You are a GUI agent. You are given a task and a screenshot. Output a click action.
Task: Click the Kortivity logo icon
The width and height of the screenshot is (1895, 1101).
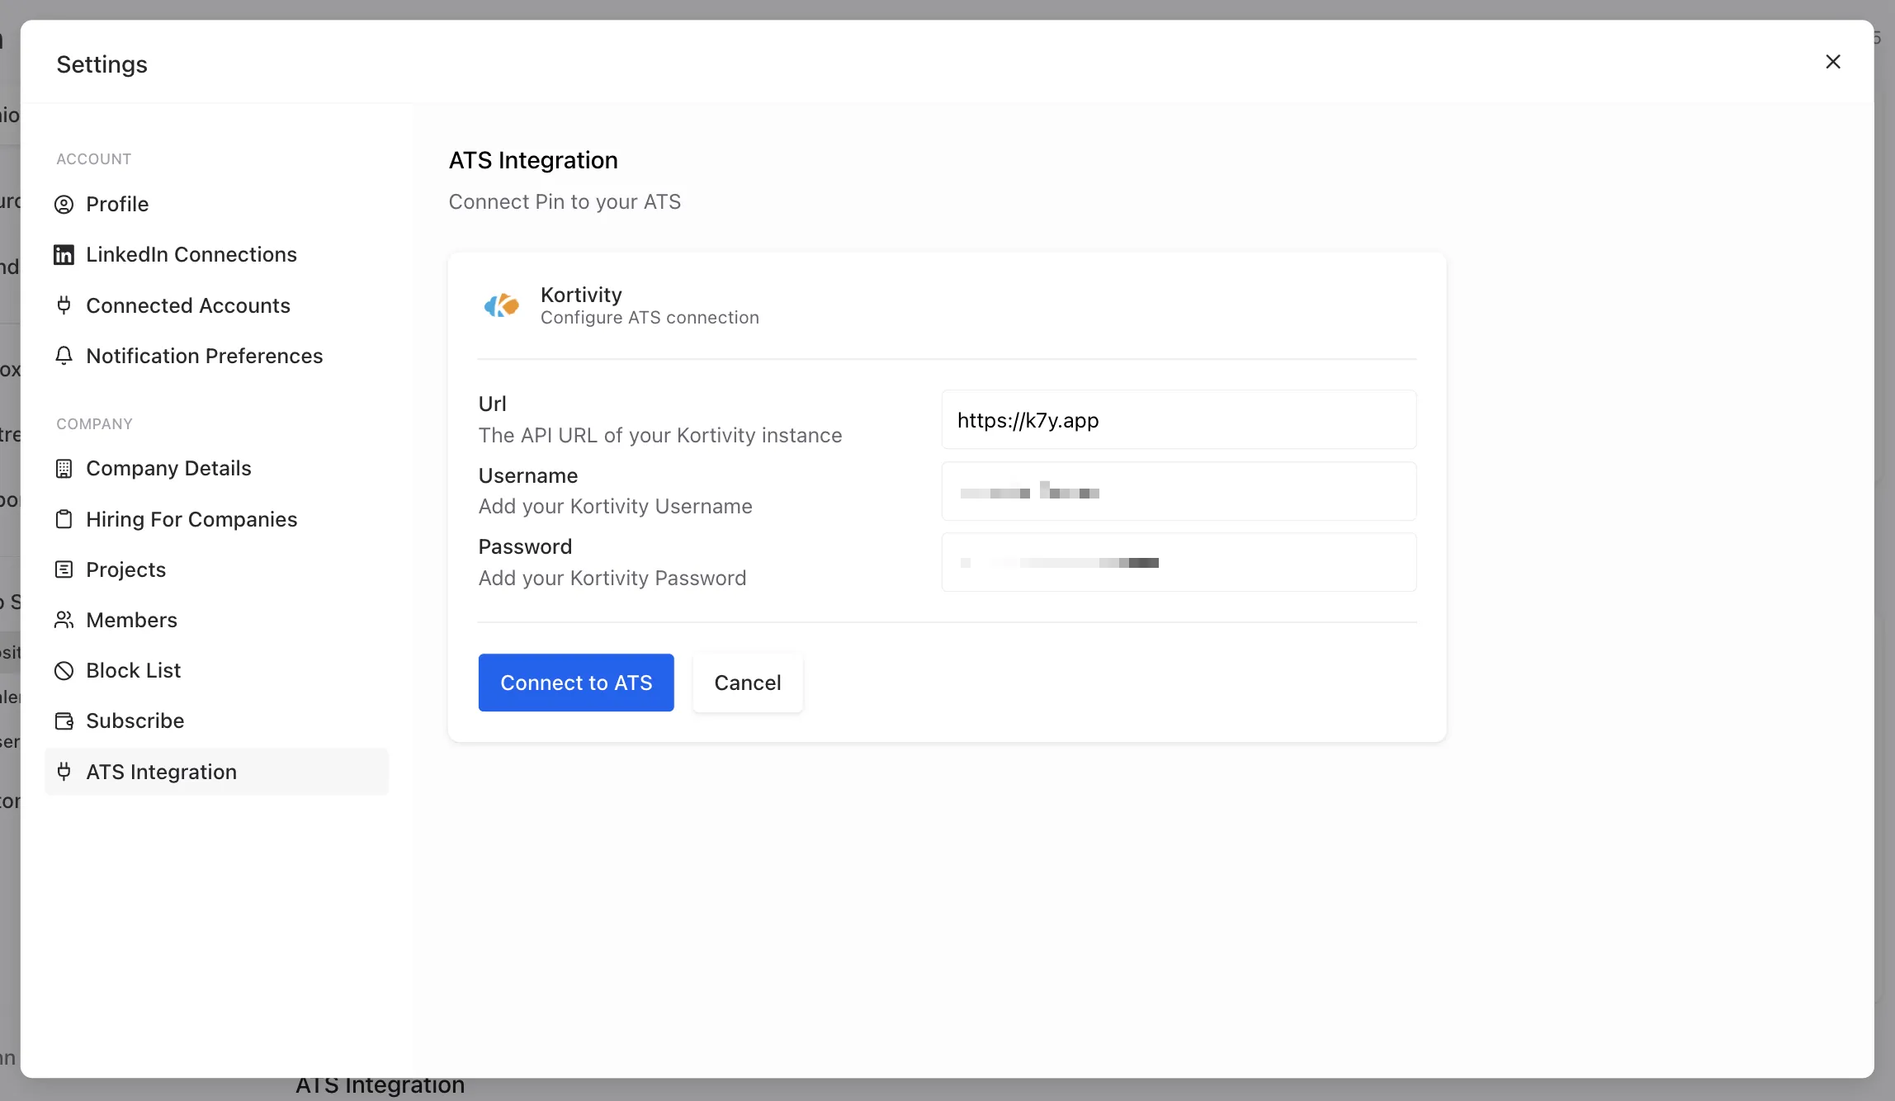pos(502,305)
